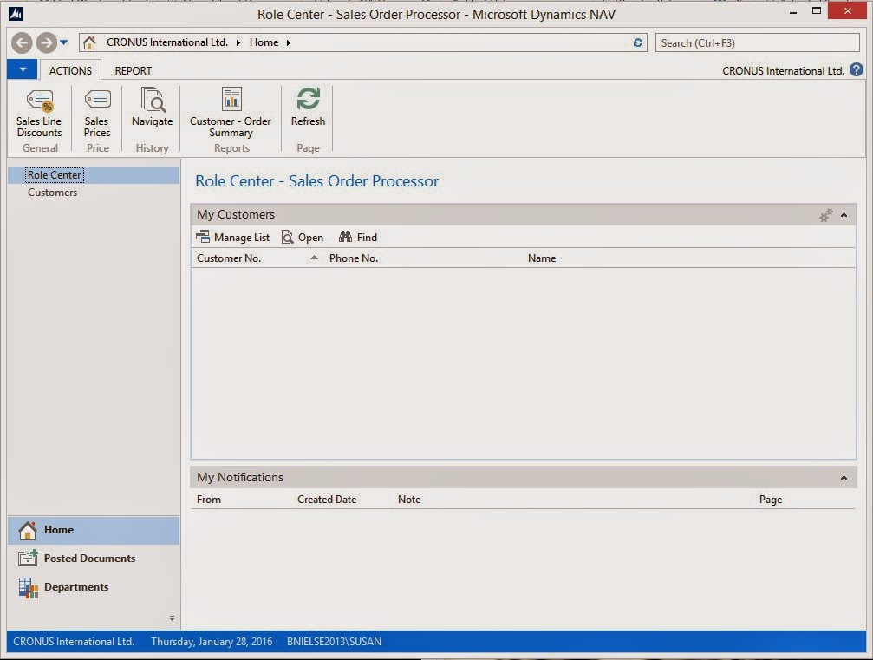Open the help question mark icon
Viewport: 873px width, 660px height.
click(x=857, y=70)
